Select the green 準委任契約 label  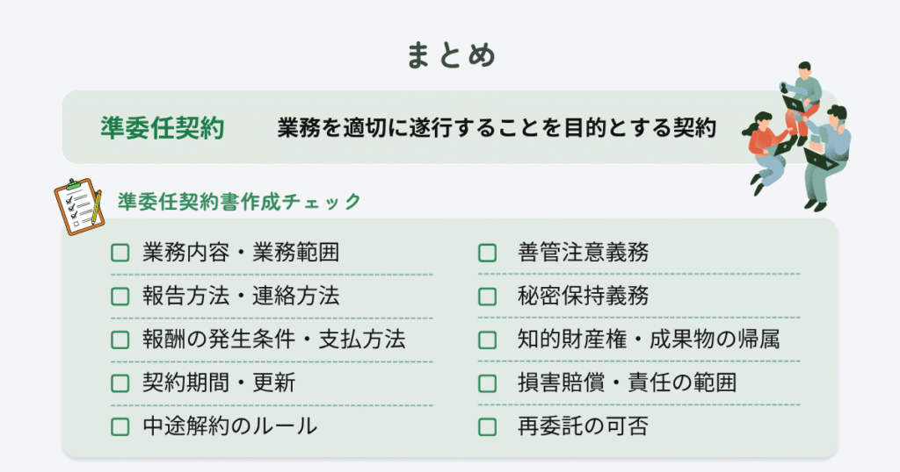pos(163,128)
